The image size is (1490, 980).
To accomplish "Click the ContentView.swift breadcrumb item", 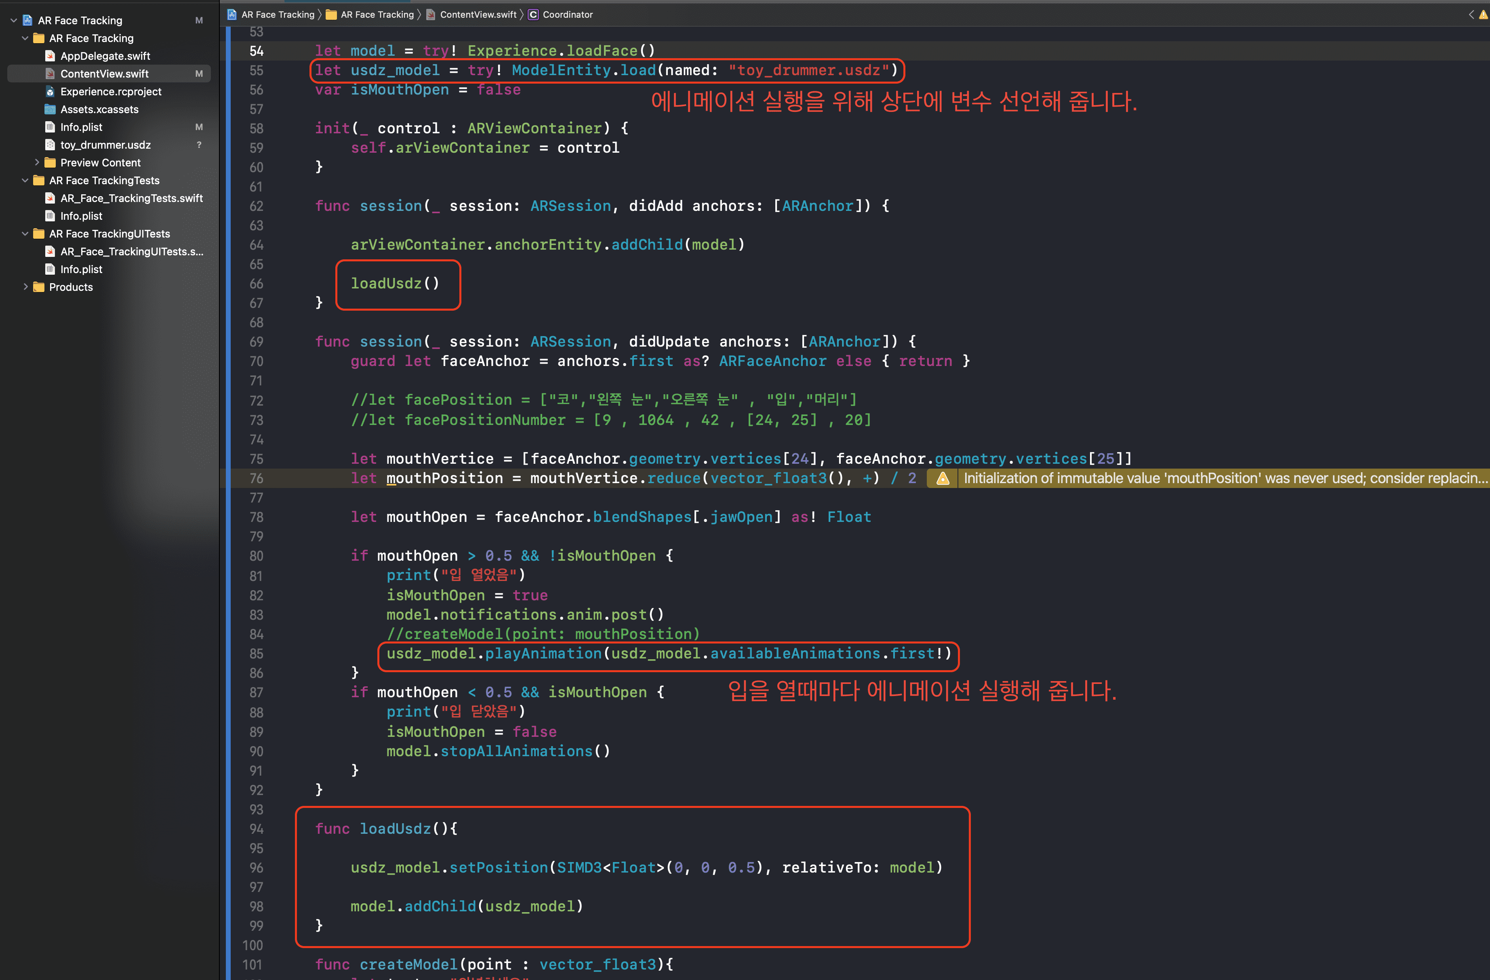I will point(478,15).
